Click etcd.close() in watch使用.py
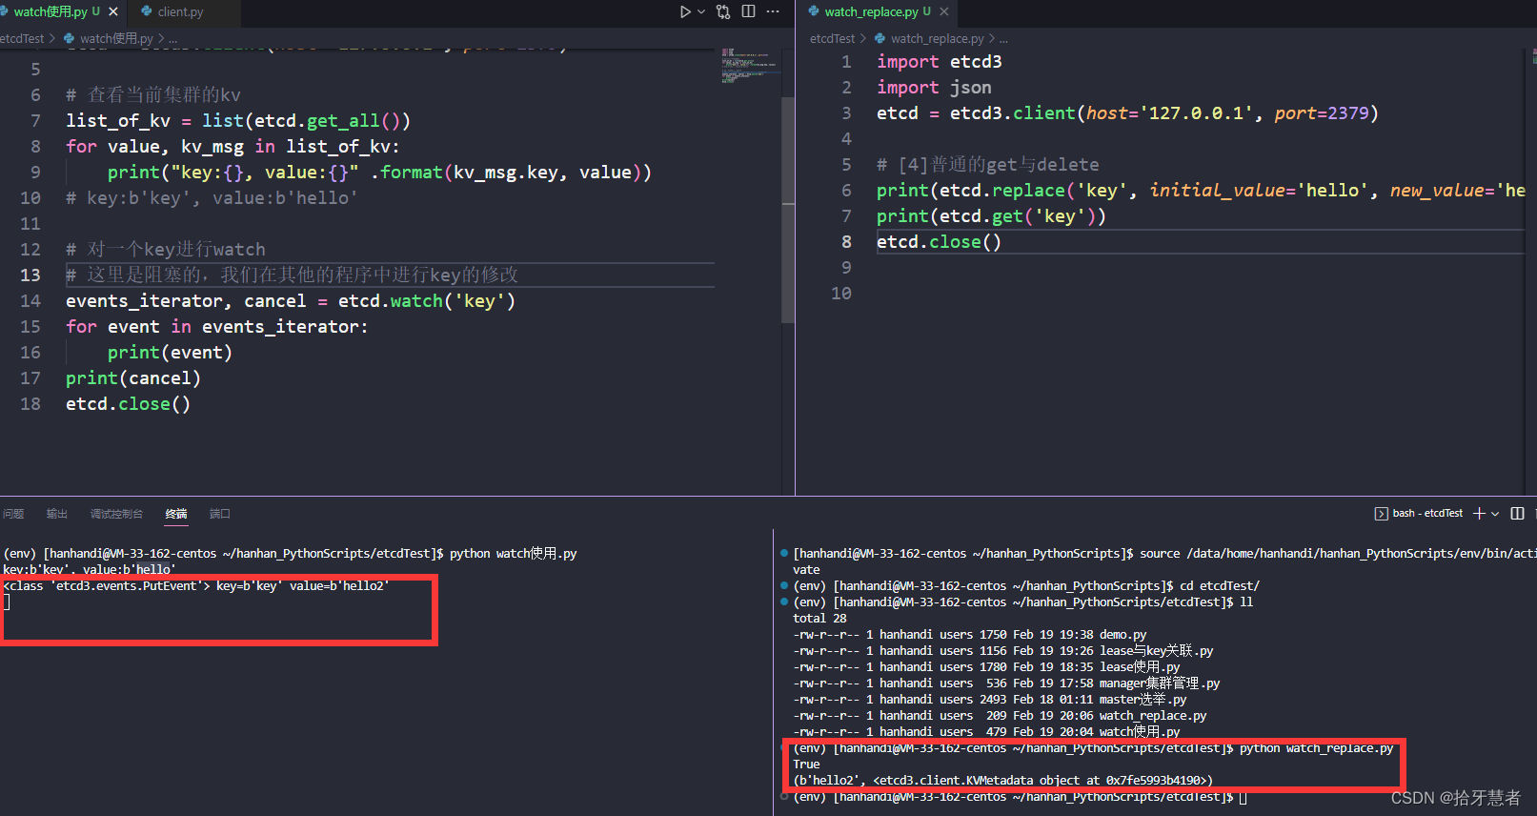 pyautogui.click(x=128, y=404)
